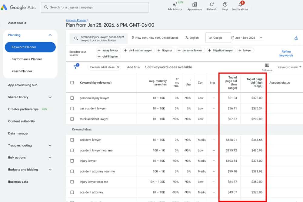This screenshot has height=202, width=303.
Task: Click the $128.91 bid for accident lawyer
Action: pos(231,140)
